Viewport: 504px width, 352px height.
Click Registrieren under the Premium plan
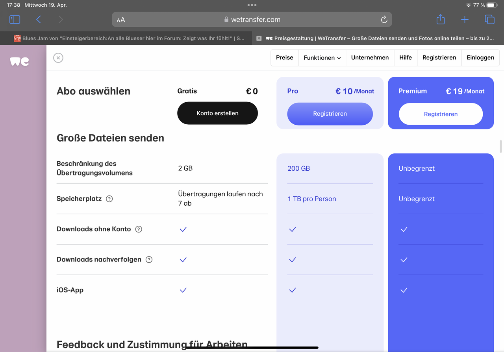point(441,114)
